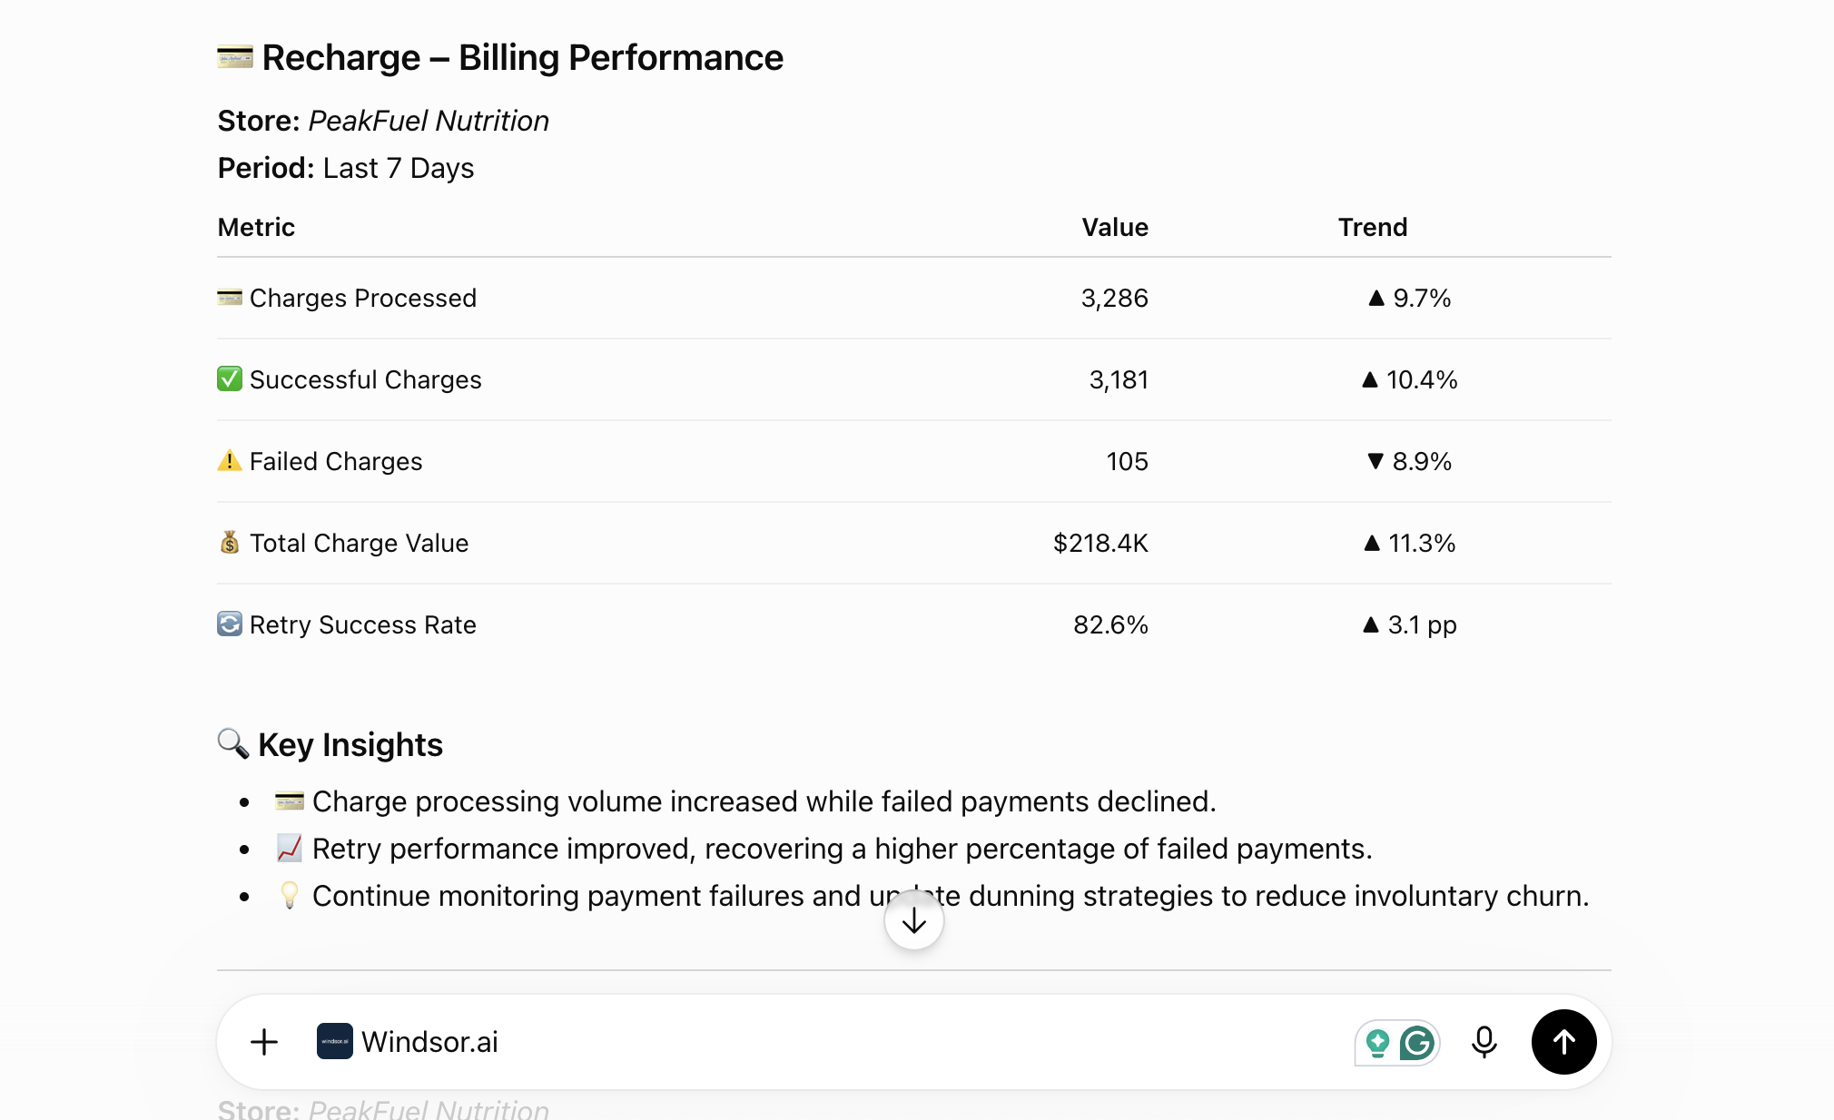Click the Windsor.ai connector logo

coord(335,1042)
